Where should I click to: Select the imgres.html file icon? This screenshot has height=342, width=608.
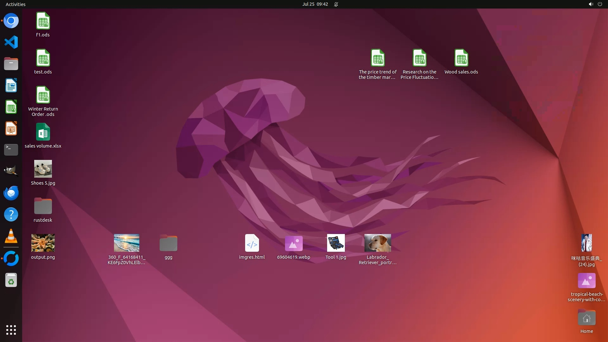pos(252,243)
